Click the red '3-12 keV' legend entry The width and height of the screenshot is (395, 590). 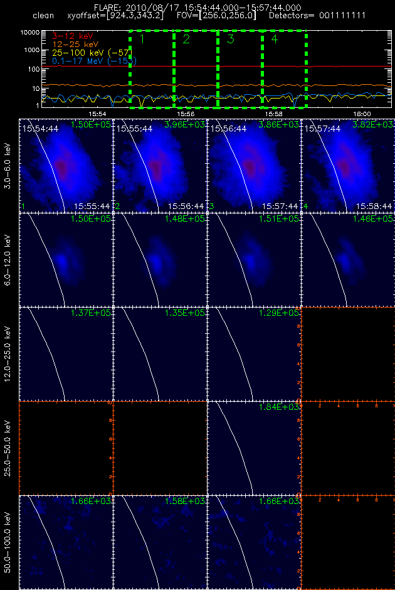[71, 38]
